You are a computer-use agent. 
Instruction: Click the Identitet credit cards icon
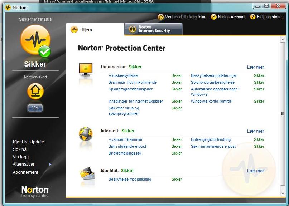[x=87, y=173]
